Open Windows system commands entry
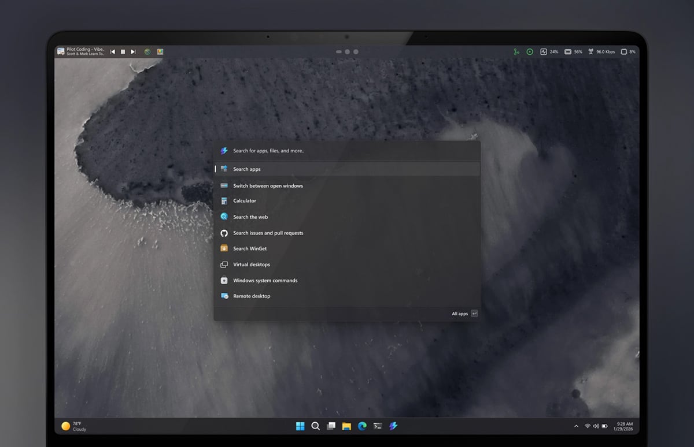This screenshot has width=694, height=447. [347, 280]
